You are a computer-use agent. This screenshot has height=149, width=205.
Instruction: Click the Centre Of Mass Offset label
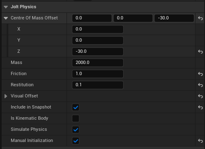[x=34, y=18]
